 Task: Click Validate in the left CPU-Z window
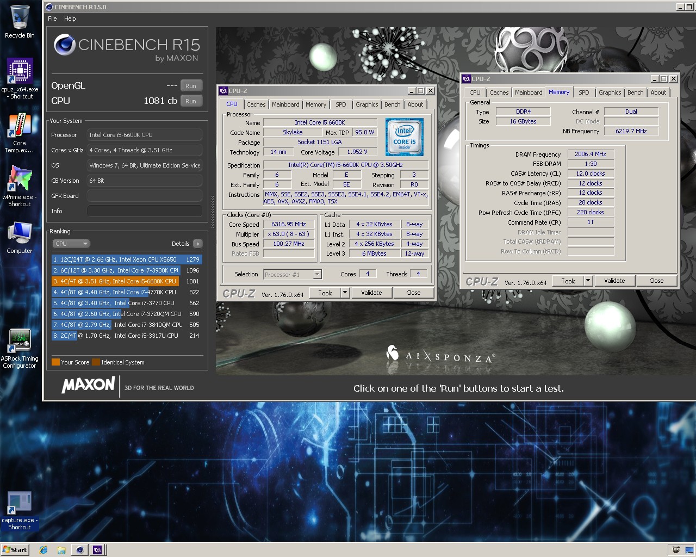tap(372, 293)
